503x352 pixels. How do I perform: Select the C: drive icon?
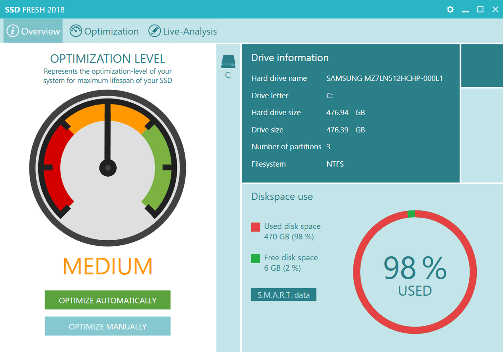click(x=229, y=60)
